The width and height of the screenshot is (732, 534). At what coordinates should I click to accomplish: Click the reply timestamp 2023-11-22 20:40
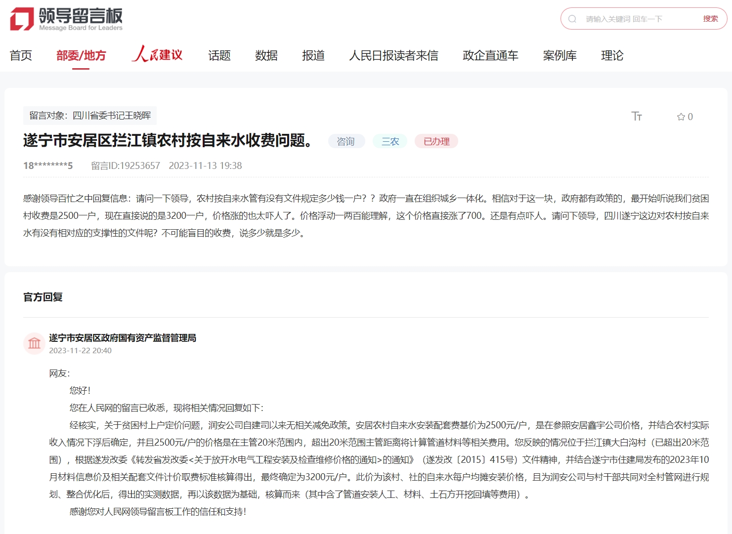coord(80,350)
